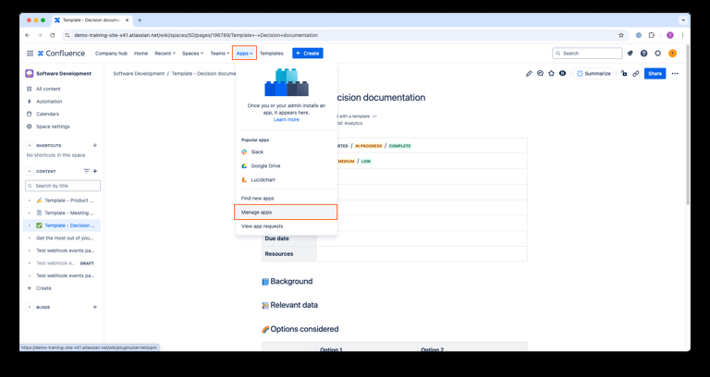
Task: Click the notifications icon in header
Action: point(630,54)
